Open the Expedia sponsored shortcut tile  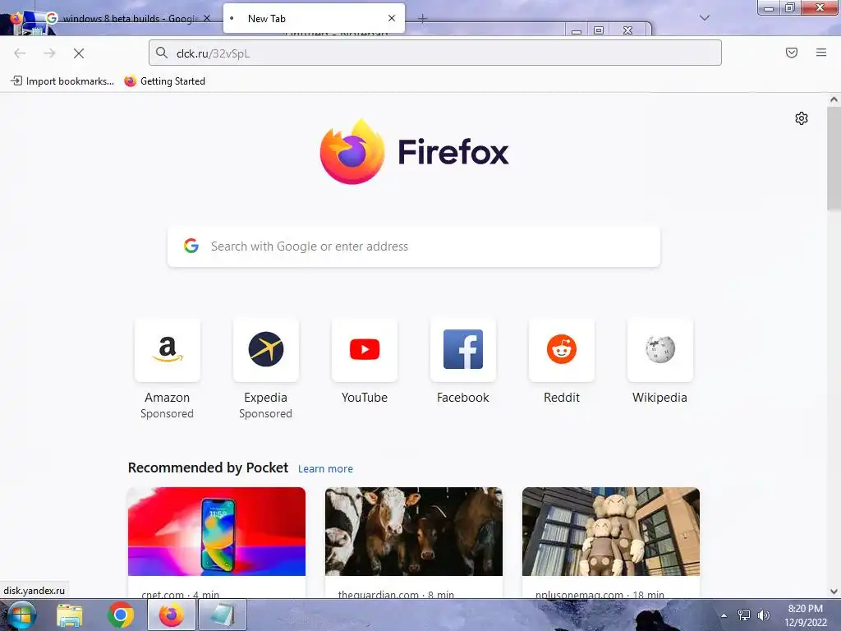265,350
